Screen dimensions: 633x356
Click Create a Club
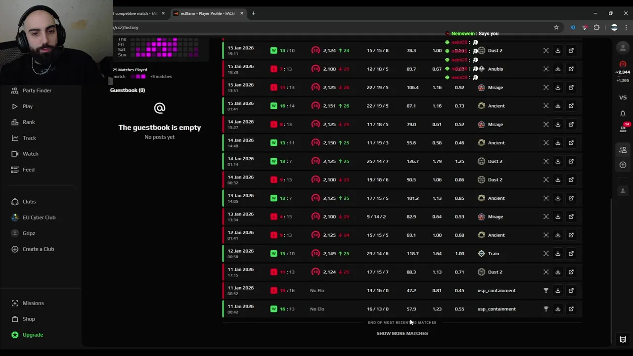38,249
